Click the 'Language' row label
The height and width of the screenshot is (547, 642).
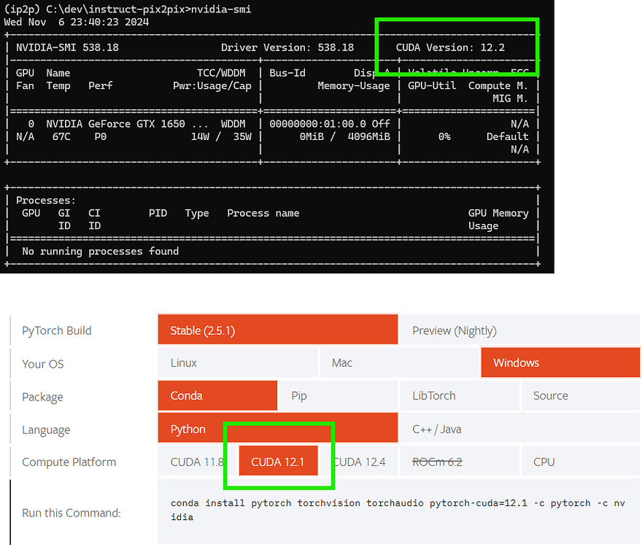46,430
